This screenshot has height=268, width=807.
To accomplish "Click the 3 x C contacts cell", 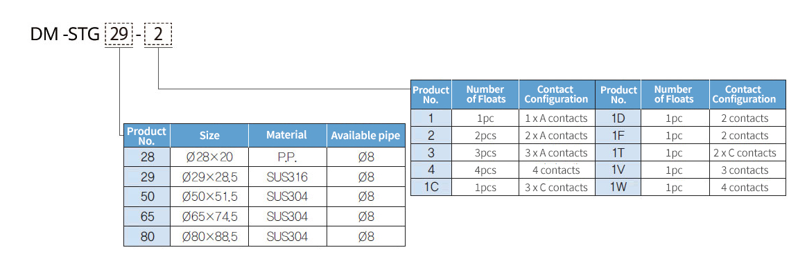I will [x=556, y=187].
